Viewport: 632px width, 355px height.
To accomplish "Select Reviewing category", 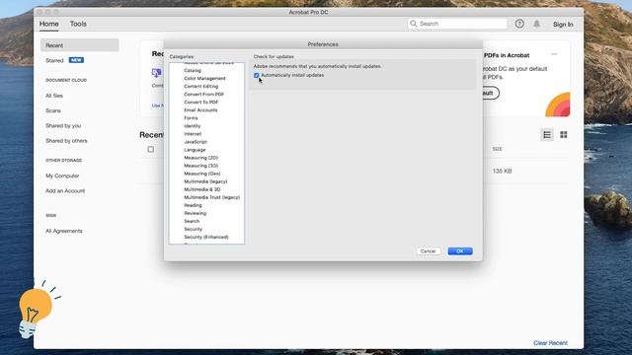I will coord(196,213).
